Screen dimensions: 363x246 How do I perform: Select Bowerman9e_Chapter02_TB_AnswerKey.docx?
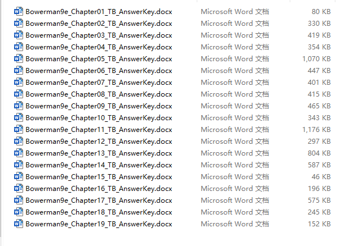[99, 24]
